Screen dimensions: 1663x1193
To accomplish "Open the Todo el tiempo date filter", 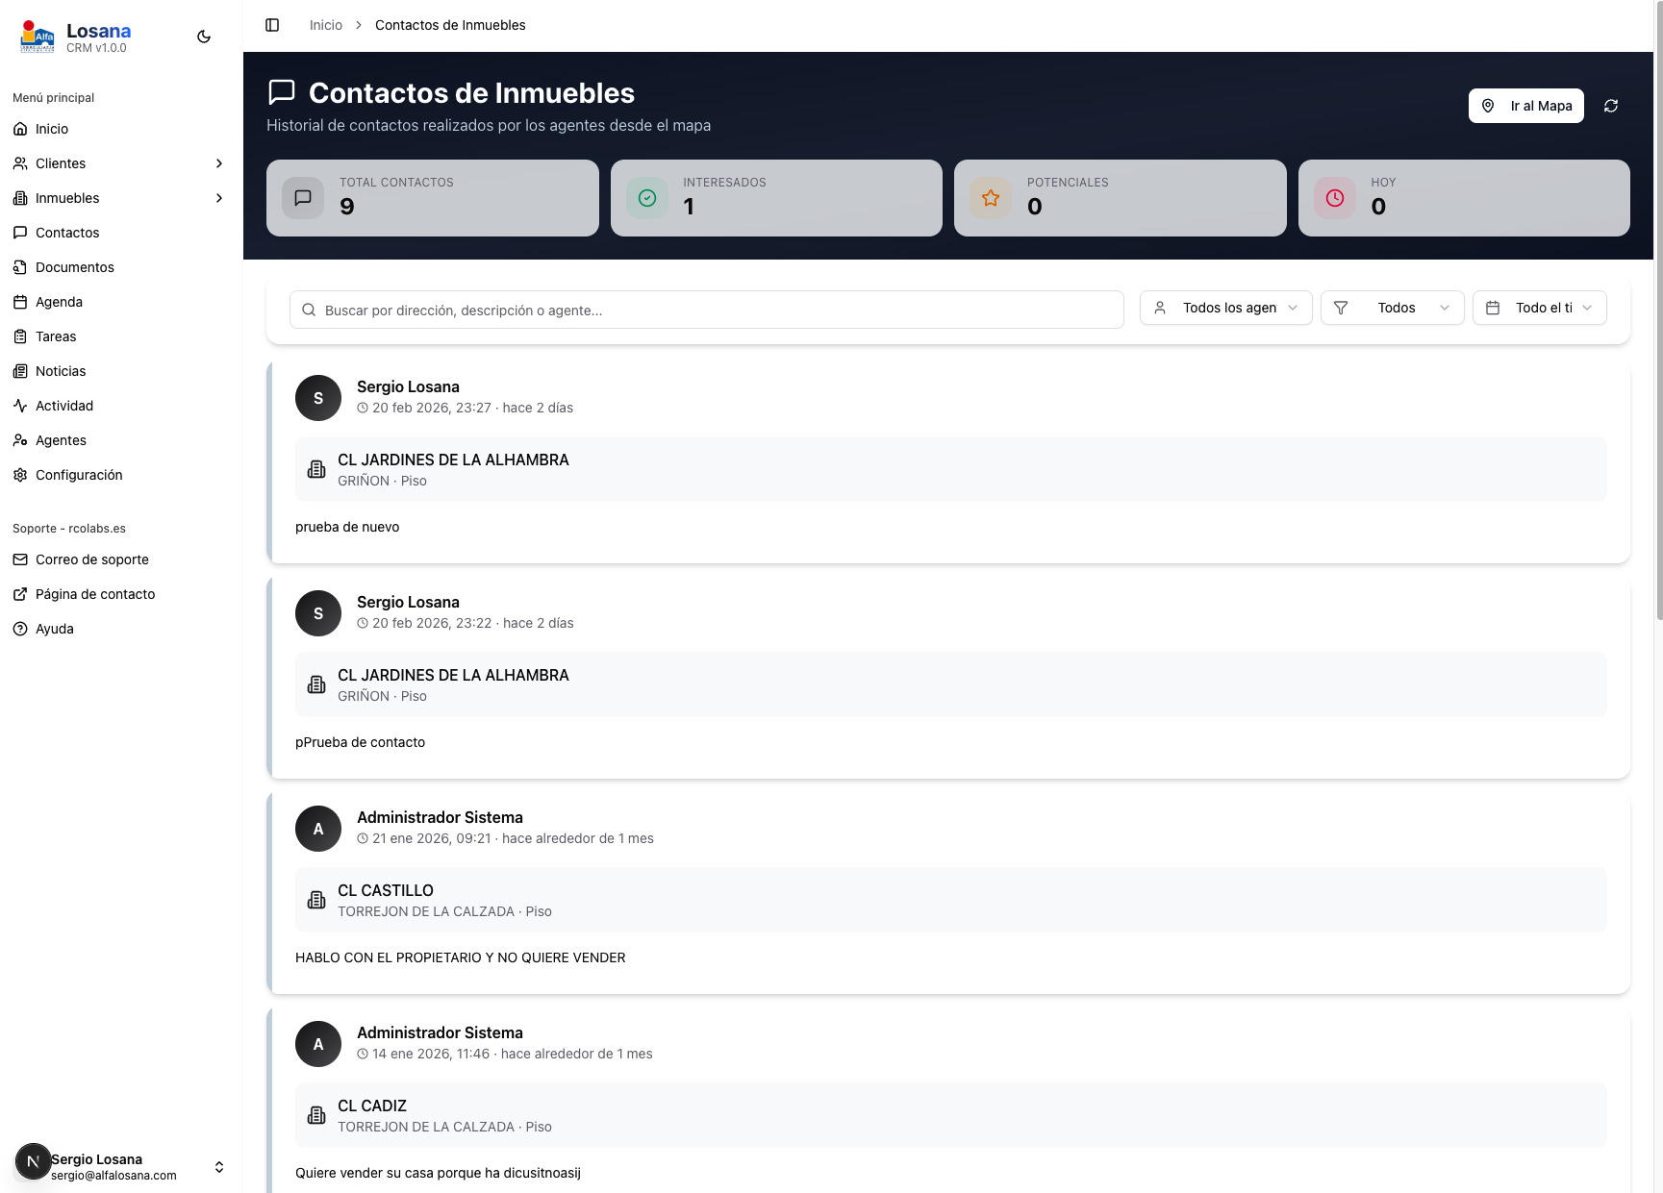I will click(x=1538, y=308).
